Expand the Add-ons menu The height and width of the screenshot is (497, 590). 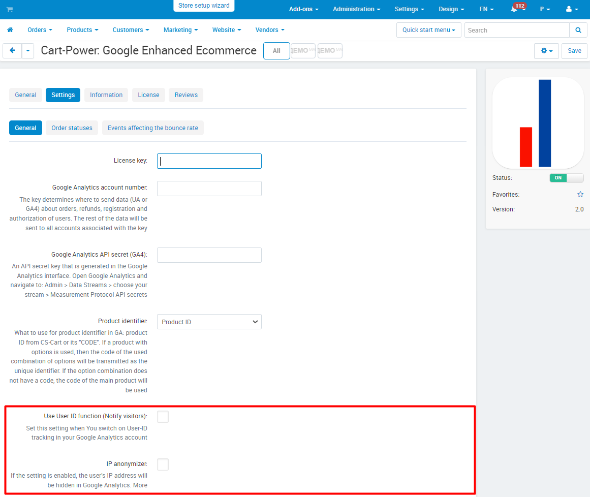[x=303, y=9]
